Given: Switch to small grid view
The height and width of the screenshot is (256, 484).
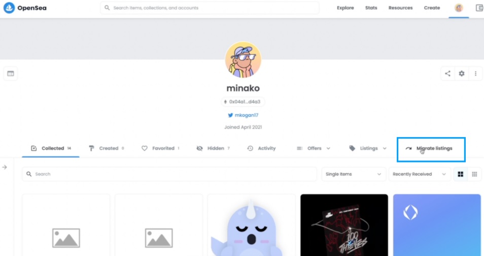Looking at the screenshot, I should 474,174.
